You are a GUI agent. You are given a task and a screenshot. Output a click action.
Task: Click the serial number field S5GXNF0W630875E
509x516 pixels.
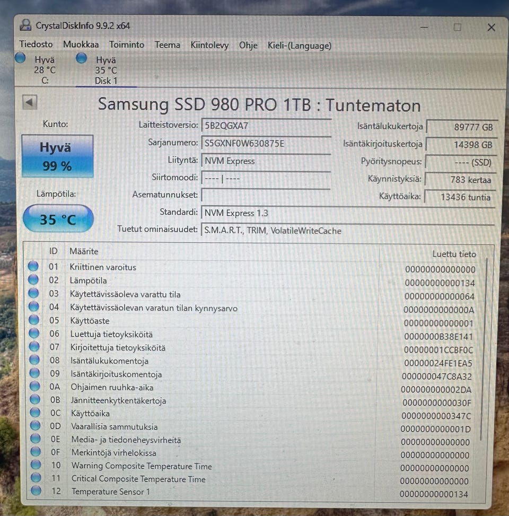tap(266, 144)
